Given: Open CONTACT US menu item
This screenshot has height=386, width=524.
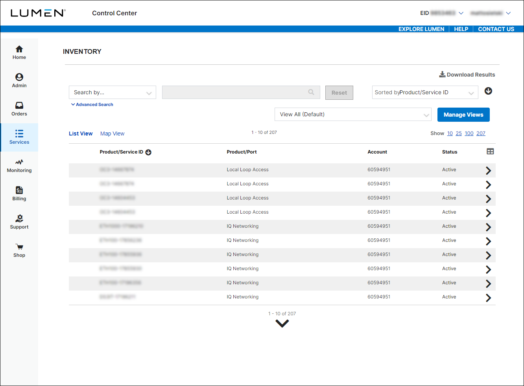Looking at the screenshot, I should pyautogui.click(x=496, y=29).
